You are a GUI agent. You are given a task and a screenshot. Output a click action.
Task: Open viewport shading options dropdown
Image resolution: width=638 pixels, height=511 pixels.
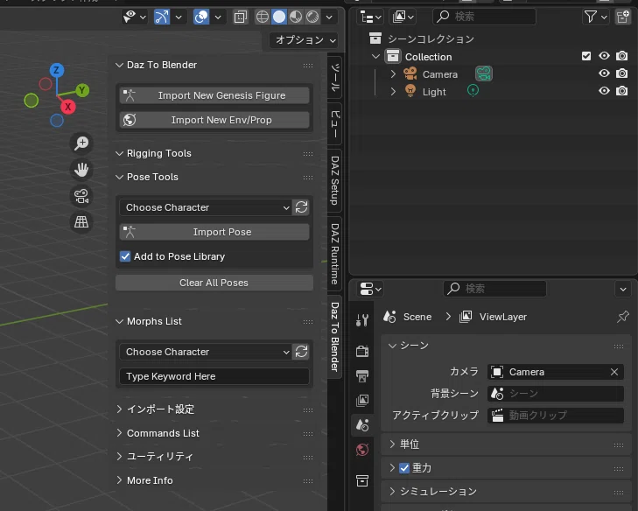click(x=329, y=17)
